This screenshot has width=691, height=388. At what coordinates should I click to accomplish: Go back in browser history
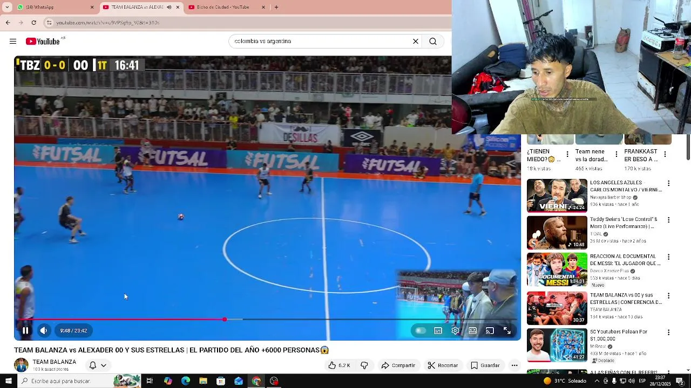coord(8,23)
